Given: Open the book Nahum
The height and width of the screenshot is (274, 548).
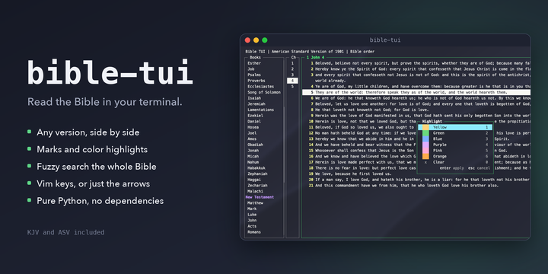Looking at the screenshot, I should (x=253, y=162).
